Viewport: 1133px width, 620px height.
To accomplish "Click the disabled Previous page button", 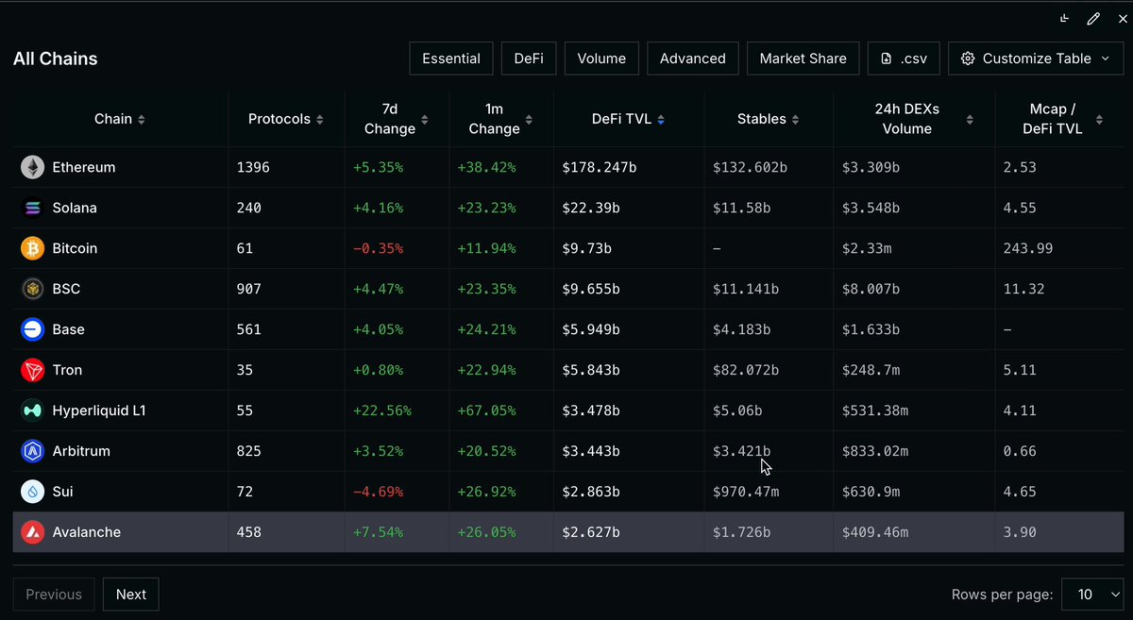I will coord(54,595).
